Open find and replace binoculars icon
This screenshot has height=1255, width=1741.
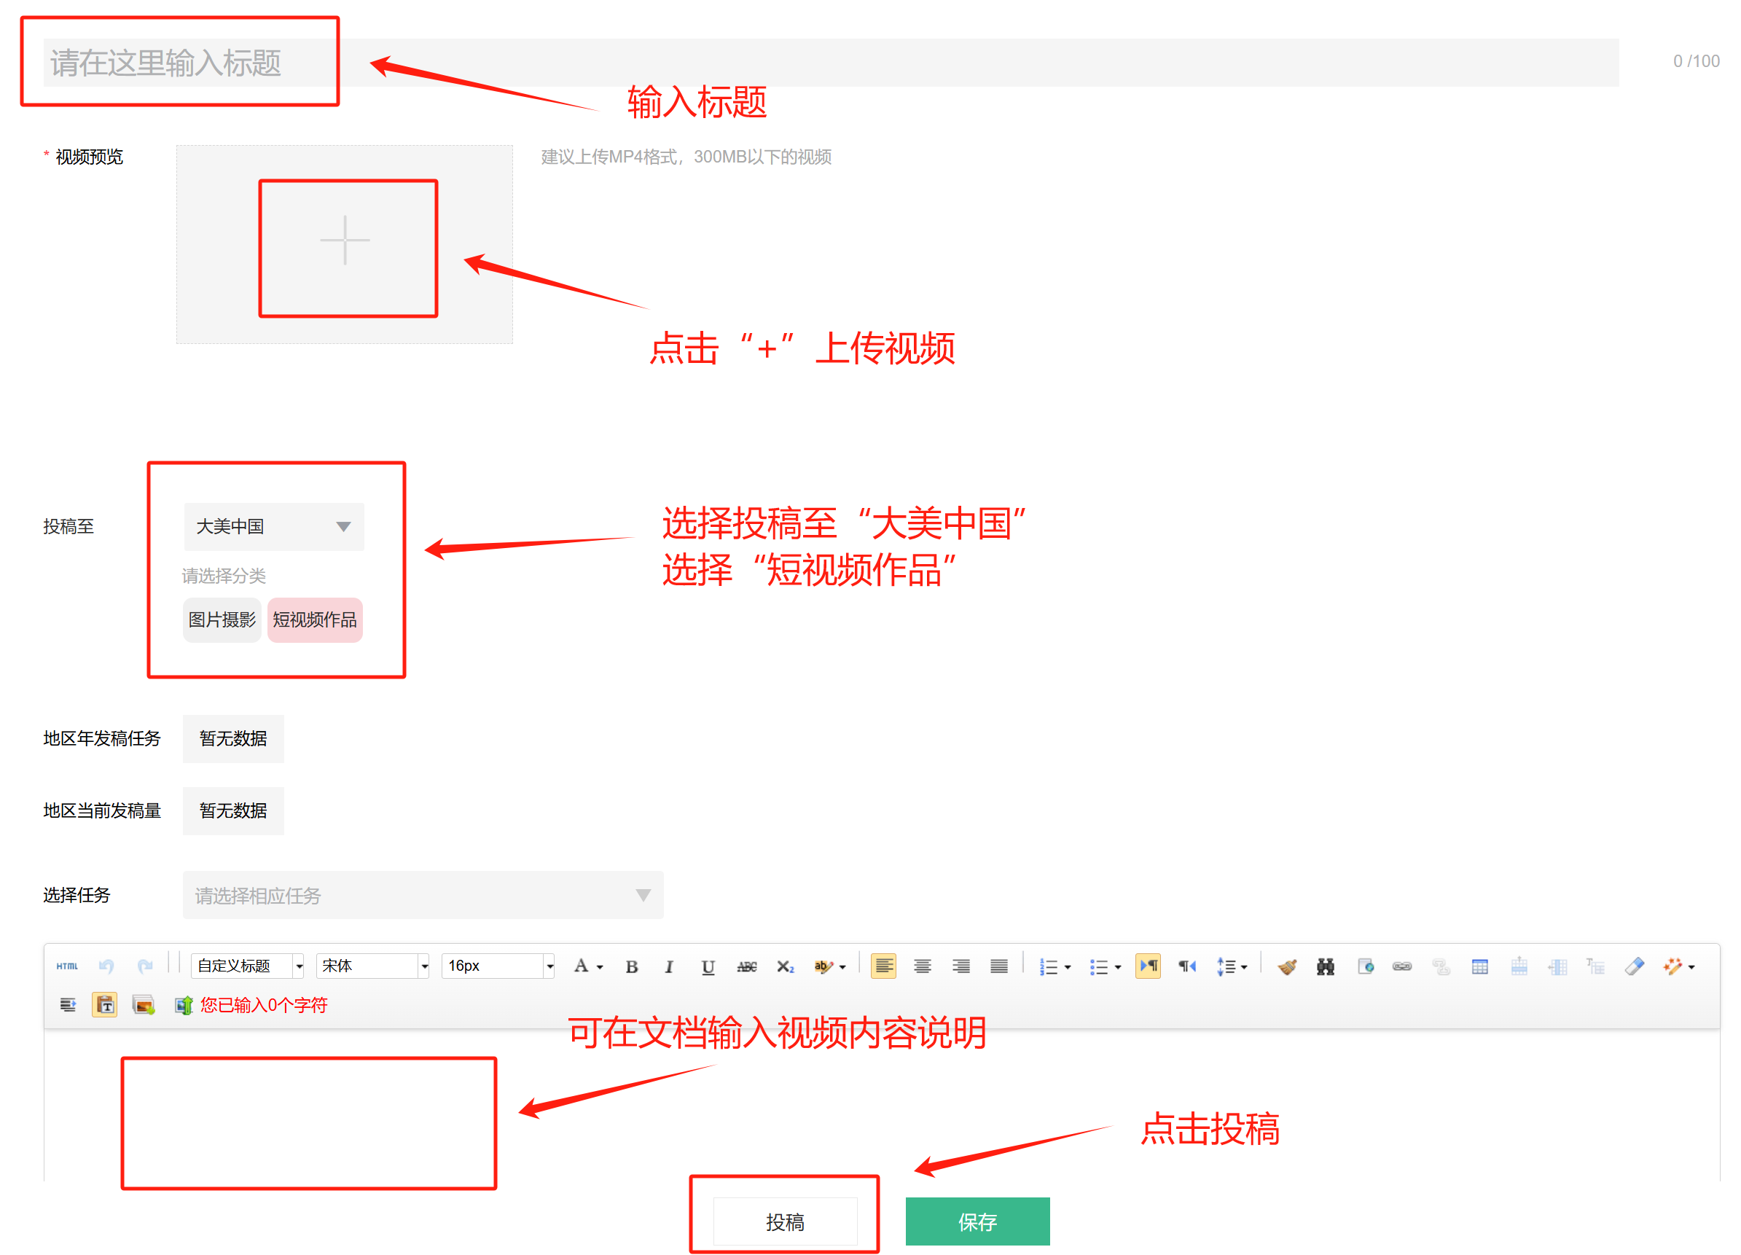click(1325, 966)
